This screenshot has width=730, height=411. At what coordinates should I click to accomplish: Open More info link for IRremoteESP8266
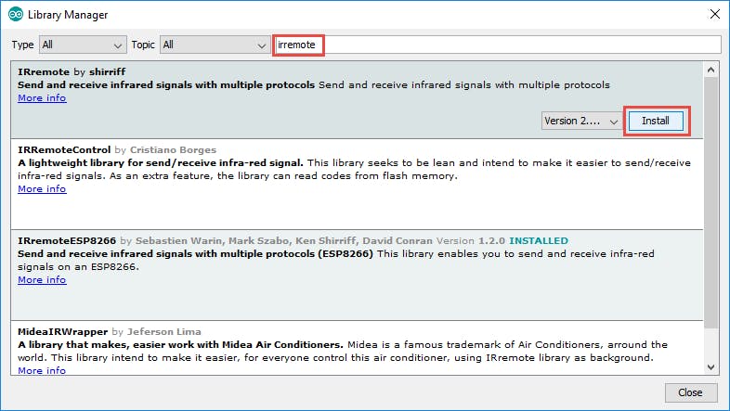point(42,280)
